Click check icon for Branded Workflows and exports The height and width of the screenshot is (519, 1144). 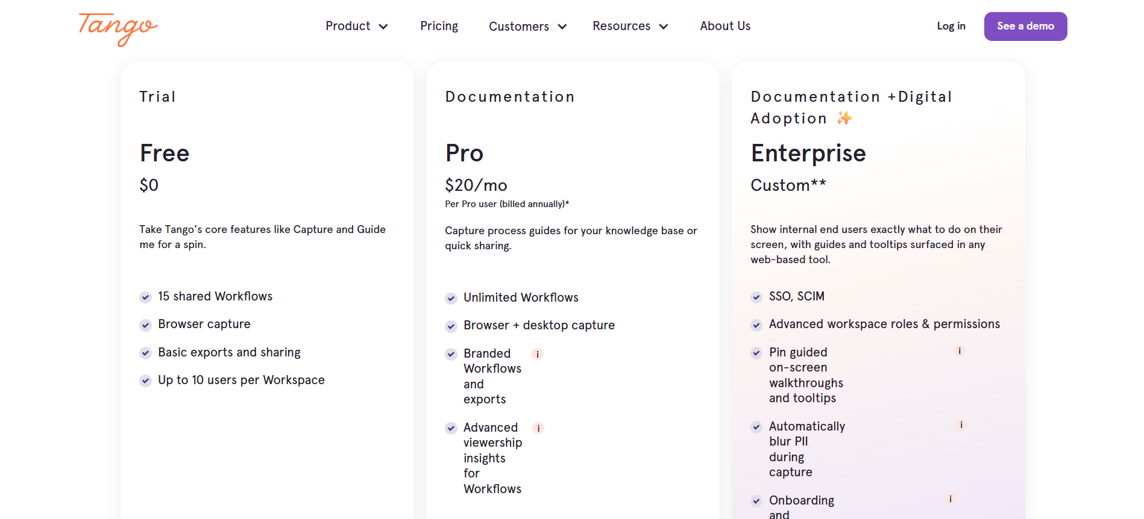[x=451, y=354]
